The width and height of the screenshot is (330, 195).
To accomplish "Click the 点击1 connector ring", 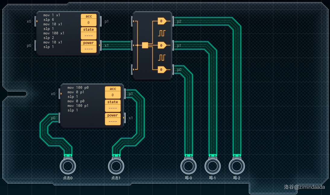I will (116, 166).
